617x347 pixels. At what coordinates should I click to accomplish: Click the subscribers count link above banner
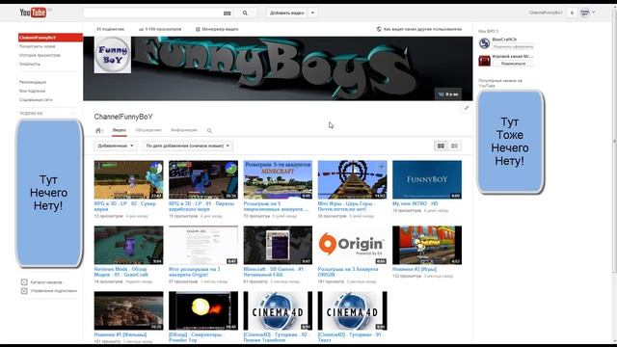(x=111, y=29)
